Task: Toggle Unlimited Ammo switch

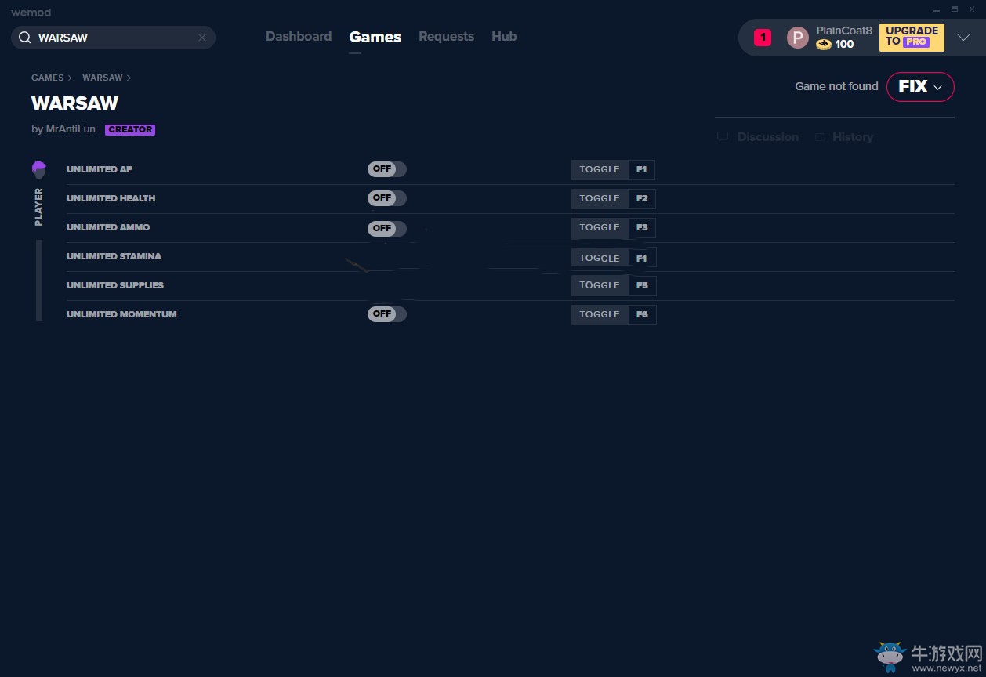Action: click(x=387, y=228)
